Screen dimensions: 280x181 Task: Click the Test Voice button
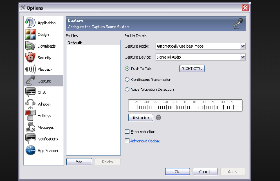[x=141, y=118]
